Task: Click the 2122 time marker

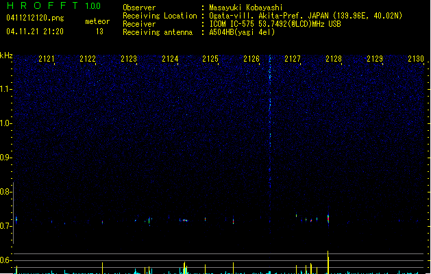Action: (x=88, y=59)
